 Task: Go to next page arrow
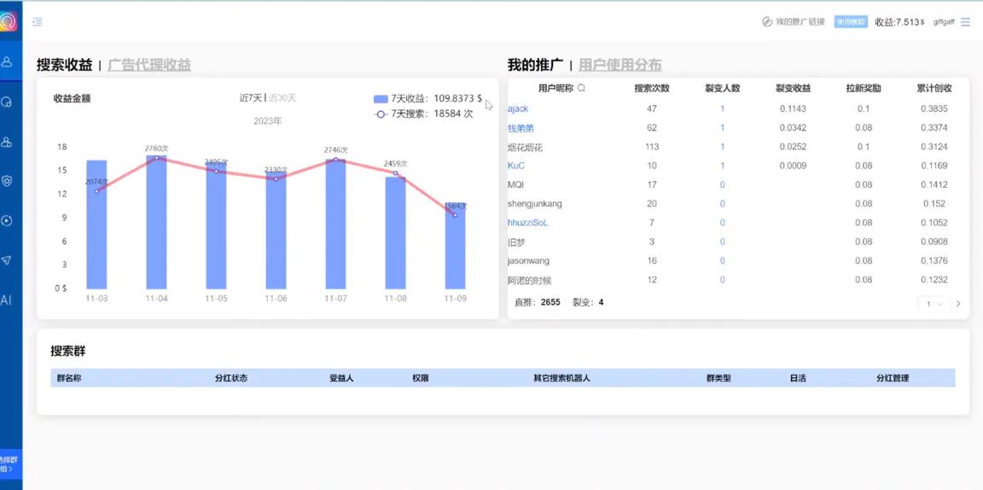tap(958, 304)
